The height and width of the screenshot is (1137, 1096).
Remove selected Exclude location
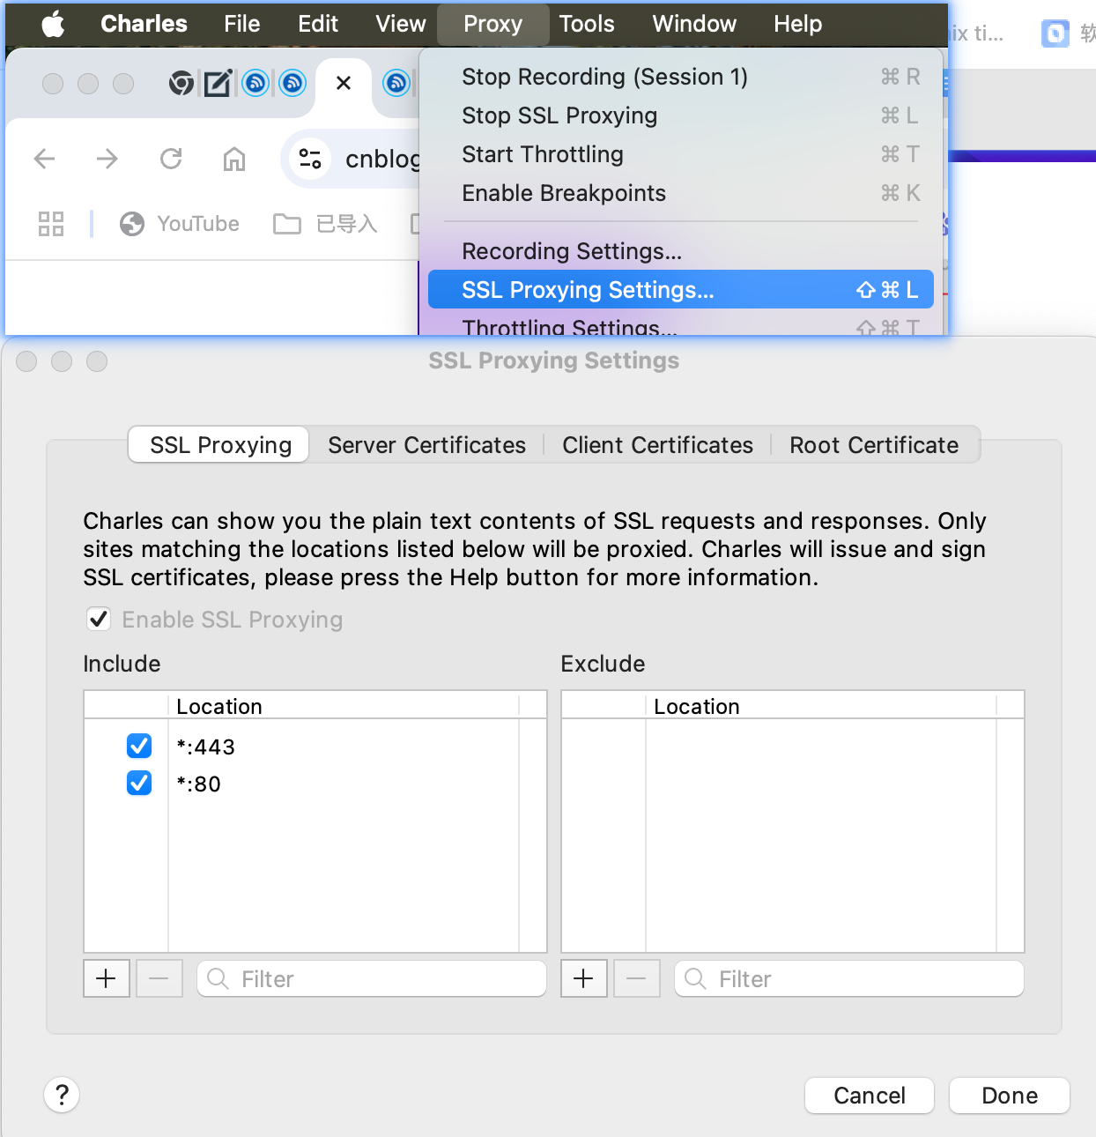(x=637, y=978)
